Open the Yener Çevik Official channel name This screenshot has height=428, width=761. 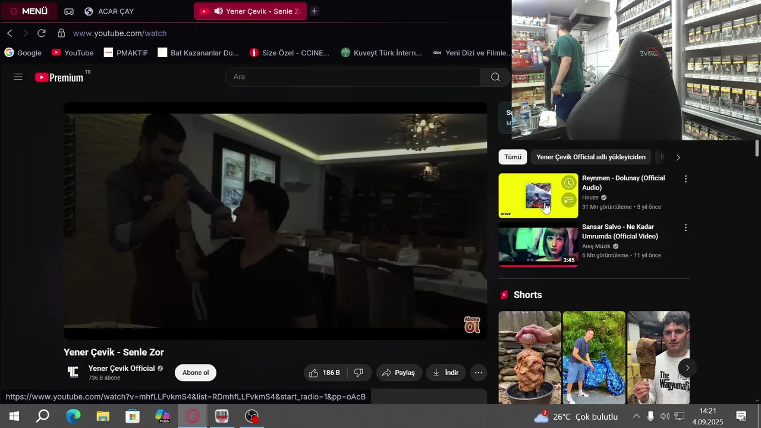pyautogui.click(x=122, y=368)
